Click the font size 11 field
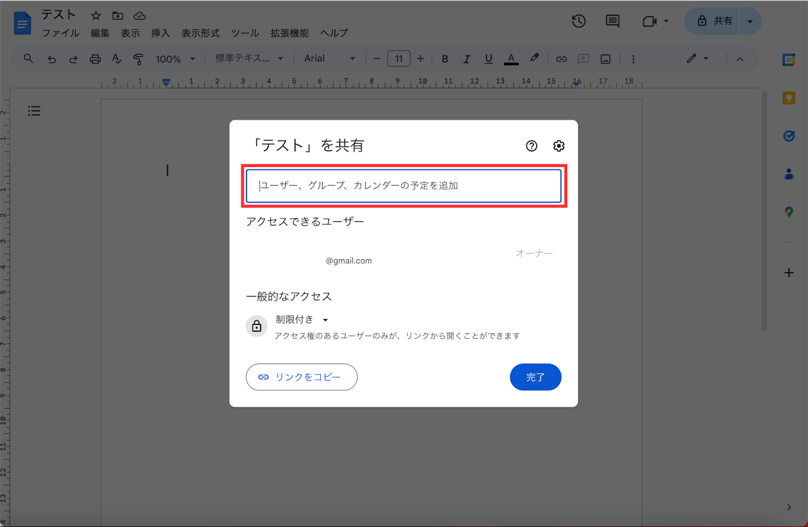This screenshot has width=808, height=527. (x=398, y=59)
